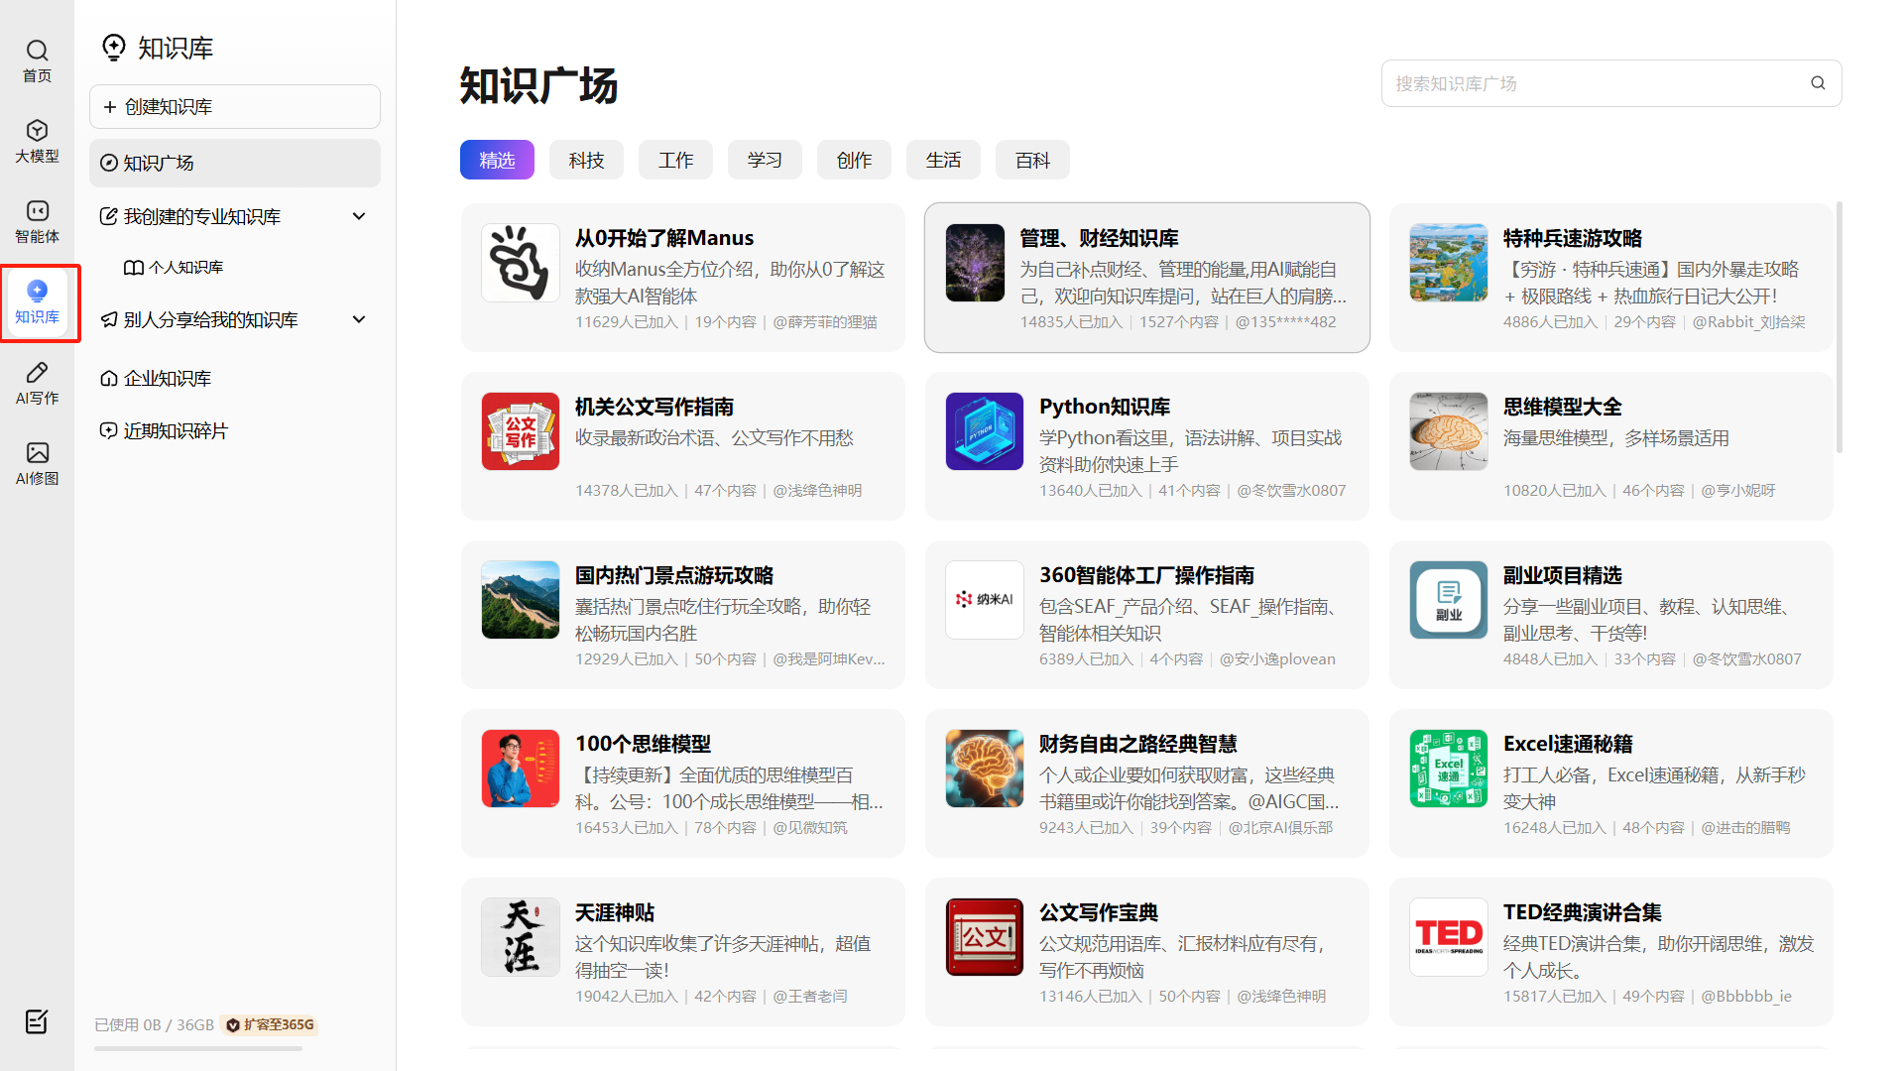The image size is (1904, 1071).
Task: Click the note-edit icon at bottom left
Action: tap(37, 1021)
